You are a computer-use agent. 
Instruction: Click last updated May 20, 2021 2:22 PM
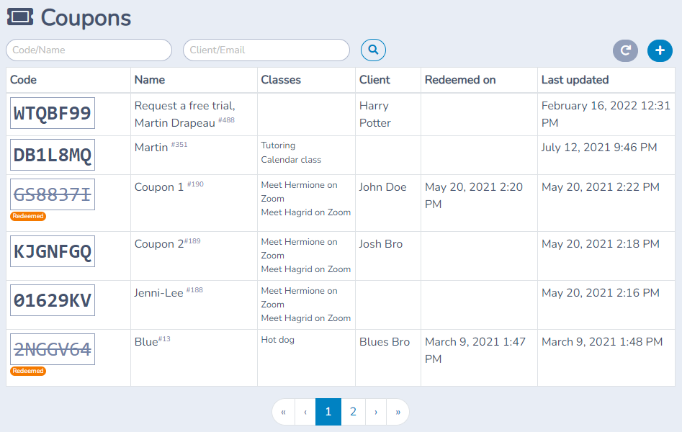click(600, 187)
